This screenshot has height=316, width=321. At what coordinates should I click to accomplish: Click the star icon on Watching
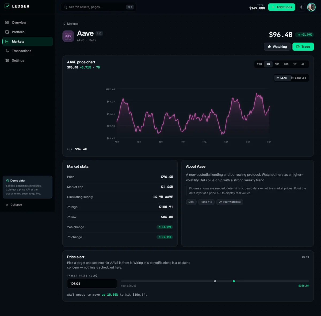(269, 47)
